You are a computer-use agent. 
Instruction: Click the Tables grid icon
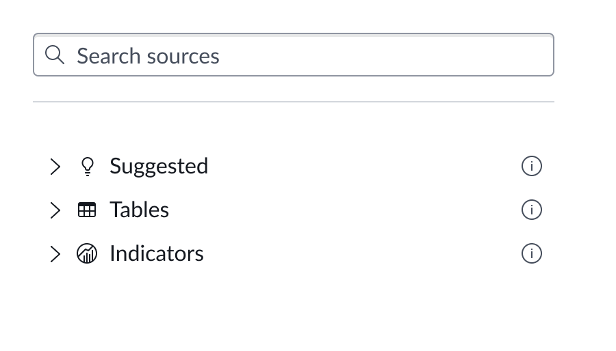tap(87, 210)
